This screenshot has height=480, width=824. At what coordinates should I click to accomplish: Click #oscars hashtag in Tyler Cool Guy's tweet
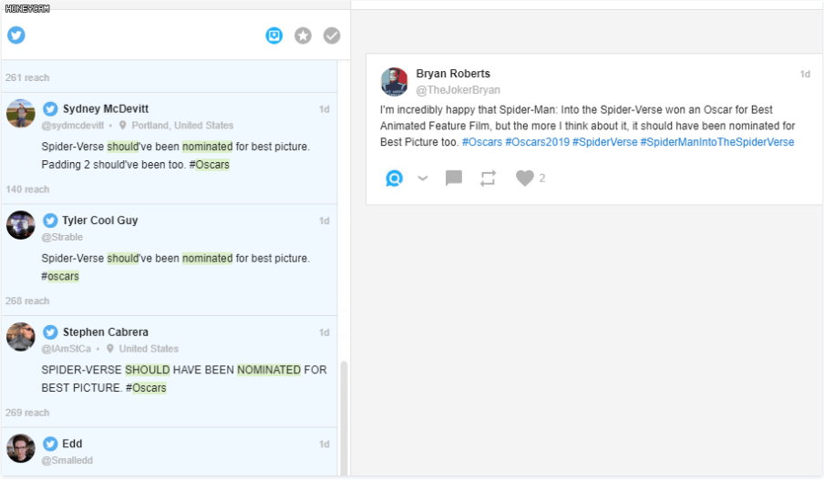(60, 276)
